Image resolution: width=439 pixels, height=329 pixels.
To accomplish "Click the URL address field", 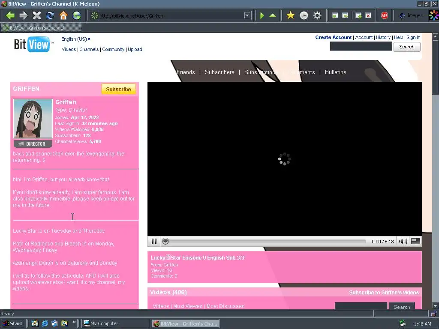I will coord(171,16).
